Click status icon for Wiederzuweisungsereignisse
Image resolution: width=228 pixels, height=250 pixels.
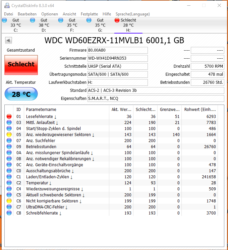coord(9,189)
